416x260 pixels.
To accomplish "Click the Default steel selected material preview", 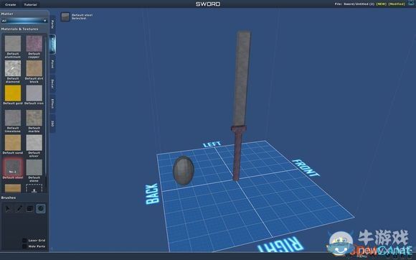I will coord(65,17).
